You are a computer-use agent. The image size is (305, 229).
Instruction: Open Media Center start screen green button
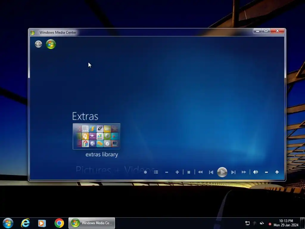tap(51, 44)
